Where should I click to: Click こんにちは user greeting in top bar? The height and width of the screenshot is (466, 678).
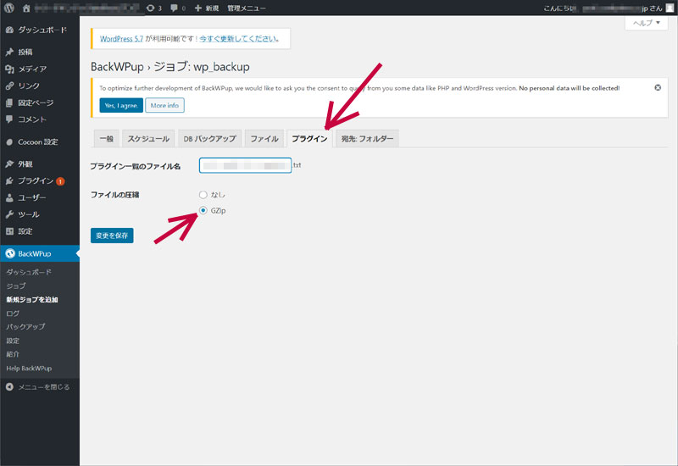(x=603, y=8)
